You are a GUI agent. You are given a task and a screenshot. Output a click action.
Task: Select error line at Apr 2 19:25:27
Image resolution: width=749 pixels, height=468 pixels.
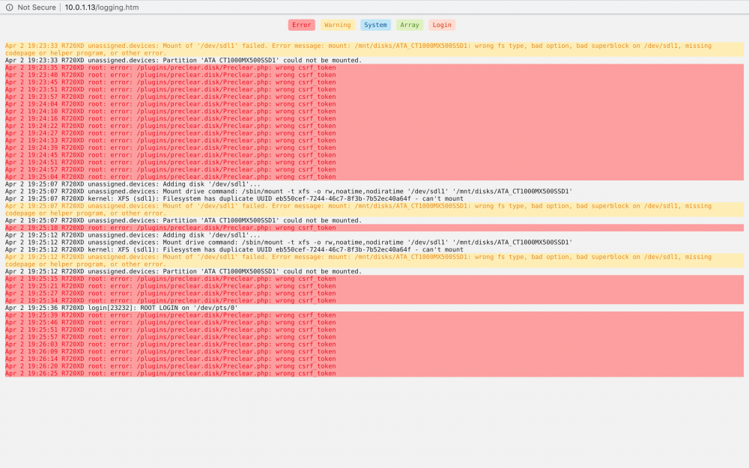point(374,294)
